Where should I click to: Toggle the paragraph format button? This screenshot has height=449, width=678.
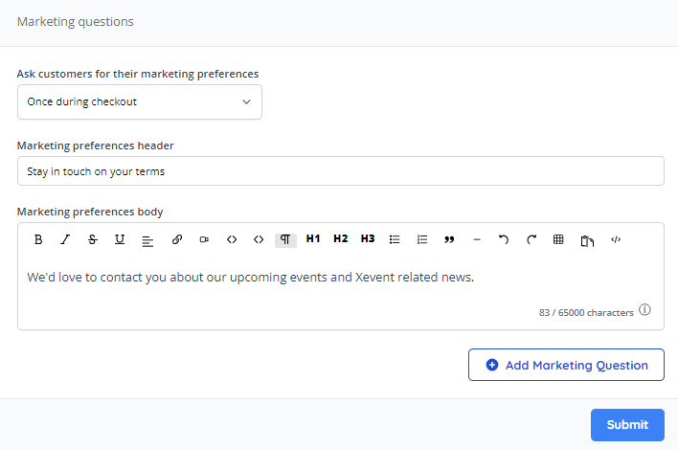[285, 239]
